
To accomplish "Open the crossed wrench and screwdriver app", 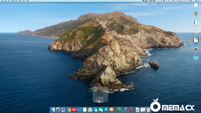I will coord(125,110).
